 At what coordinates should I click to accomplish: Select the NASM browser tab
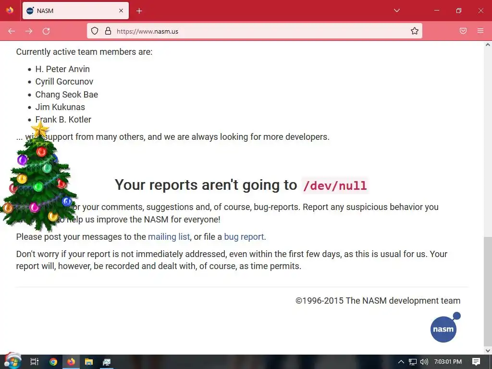click(x=75, y=11)
